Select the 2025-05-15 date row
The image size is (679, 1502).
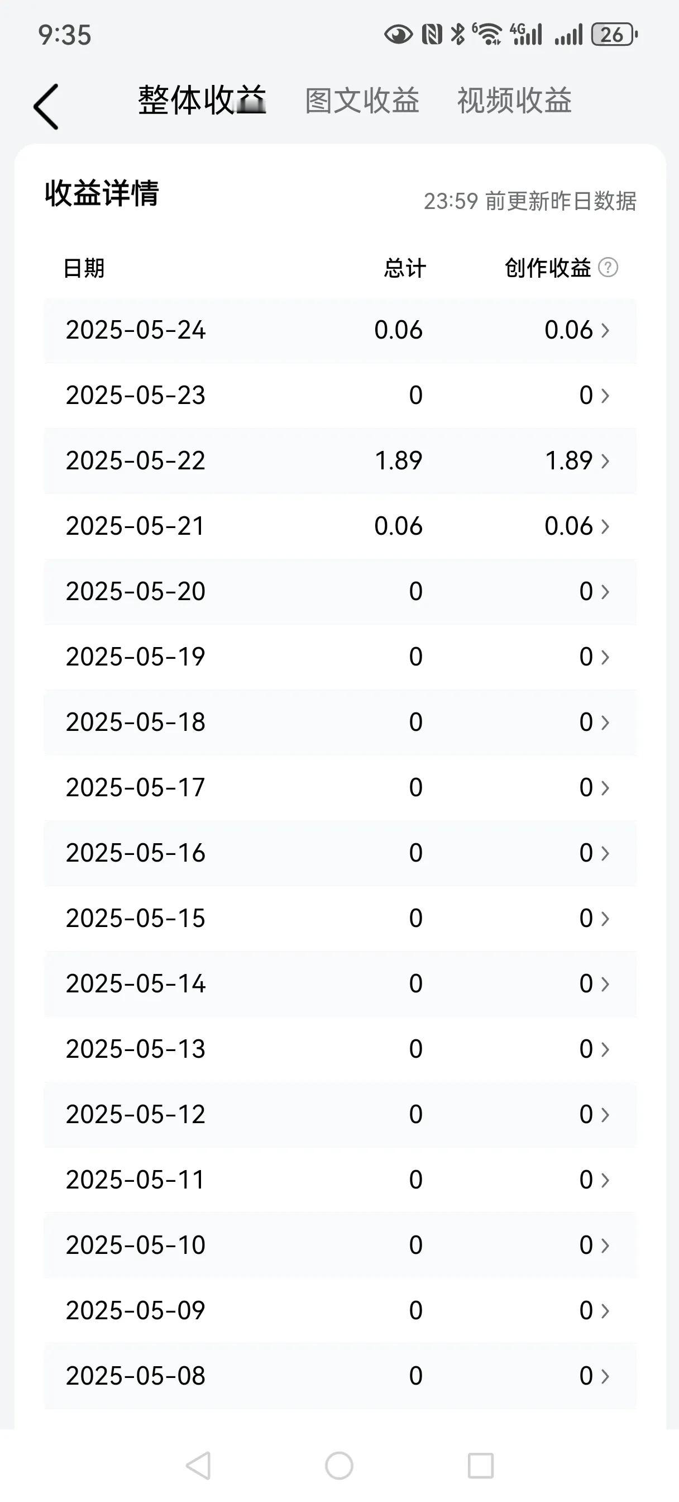pyautogui.click(x=341, y=919)
